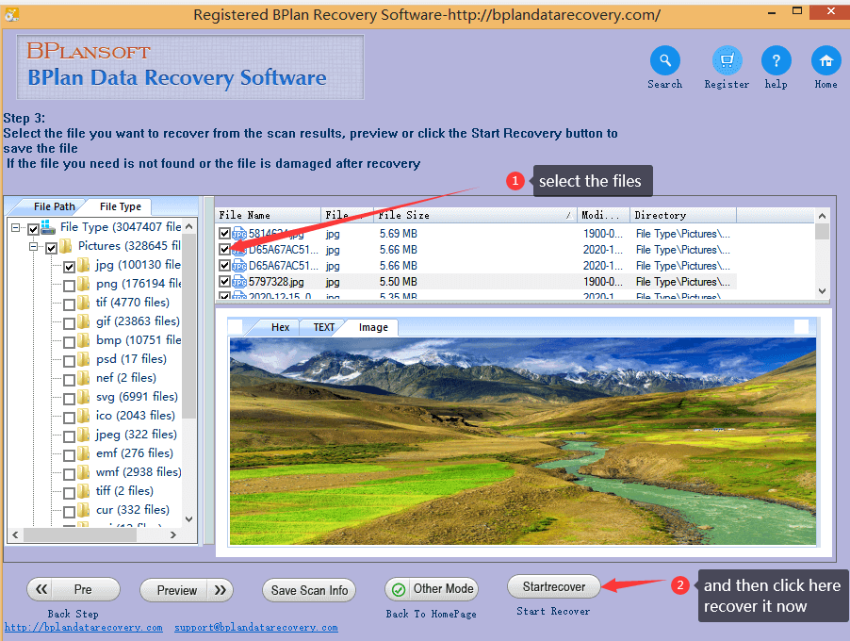Click the double left arrow on Pre
The width and height of the screenshot is (850, 641).
pos(41,589)
